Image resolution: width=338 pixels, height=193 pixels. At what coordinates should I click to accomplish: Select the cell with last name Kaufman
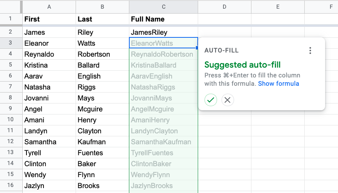point(102,142)
